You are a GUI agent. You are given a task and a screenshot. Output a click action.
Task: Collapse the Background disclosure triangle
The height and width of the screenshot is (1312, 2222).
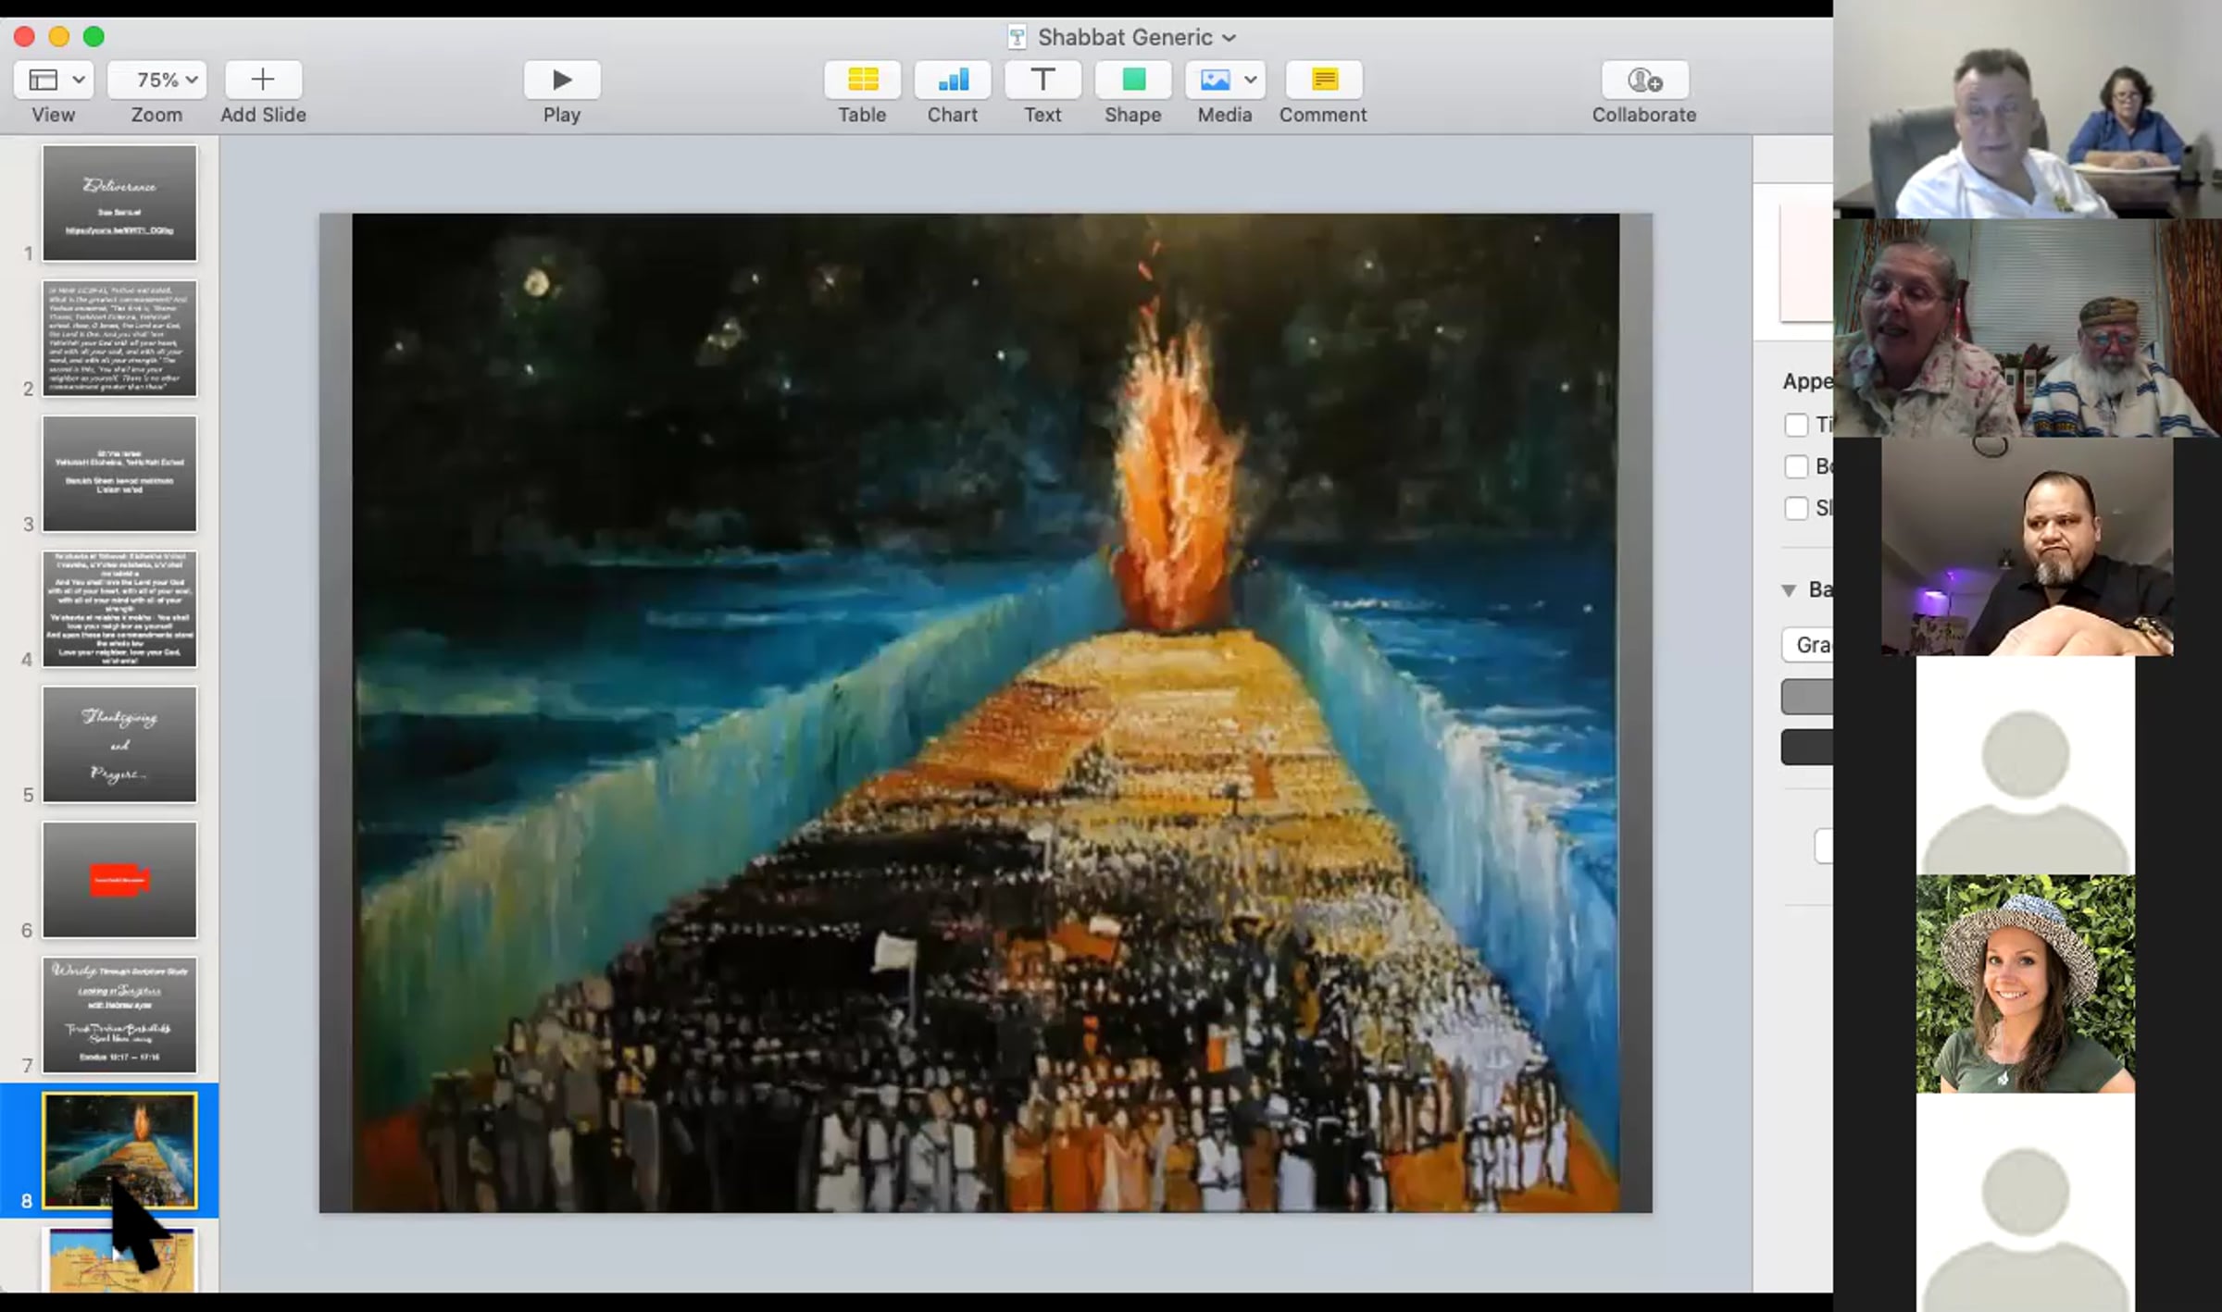(x=1789, y=590)
